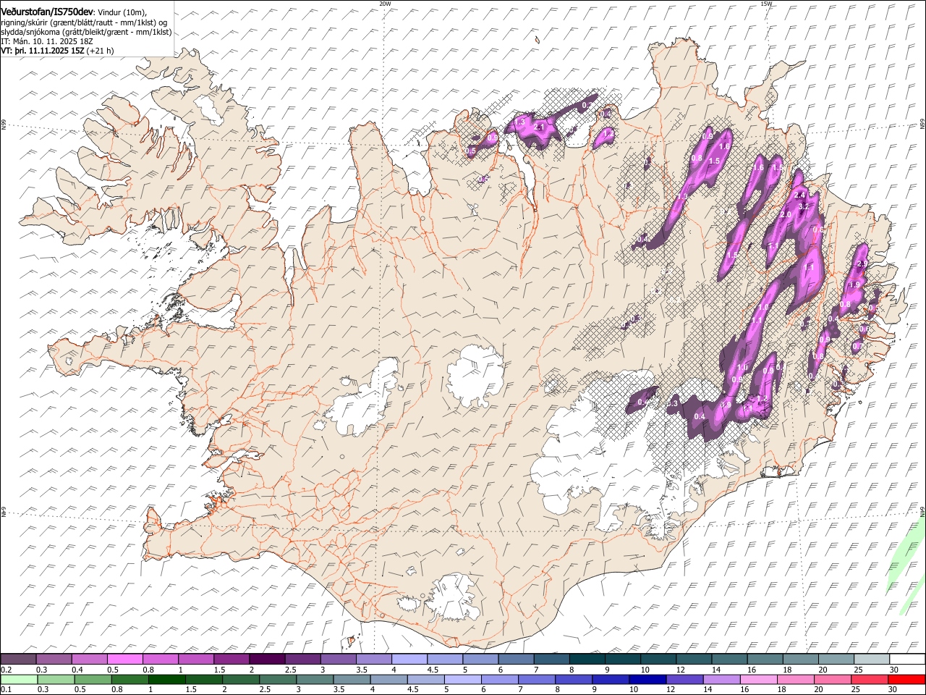The width and height of the screenshot is (926, 695).
Task: Click the top-row swatch between 6 and 7
Action: coord(514,659)
